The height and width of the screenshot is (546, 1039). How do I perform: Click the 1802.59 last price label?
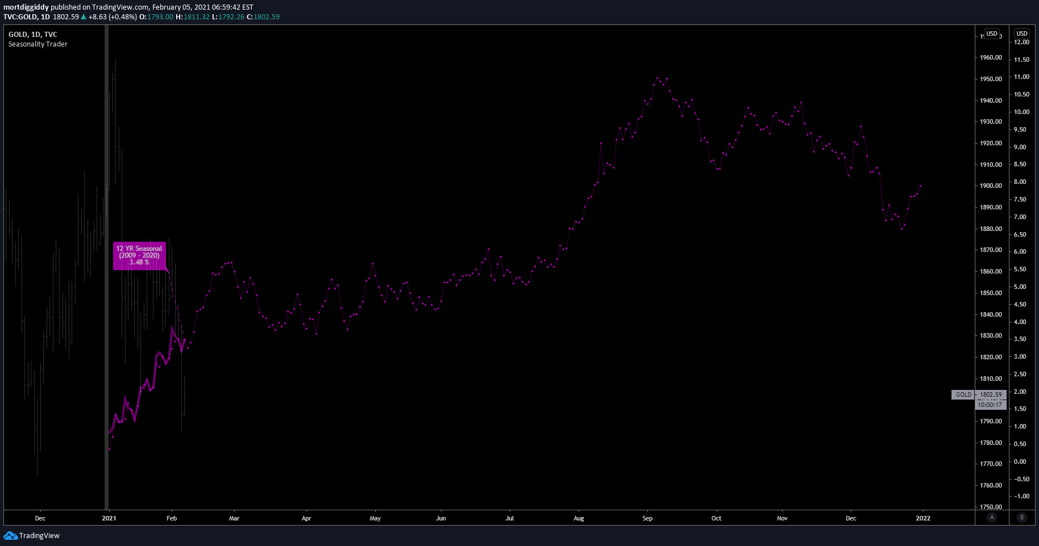click(x=991, y=394)
